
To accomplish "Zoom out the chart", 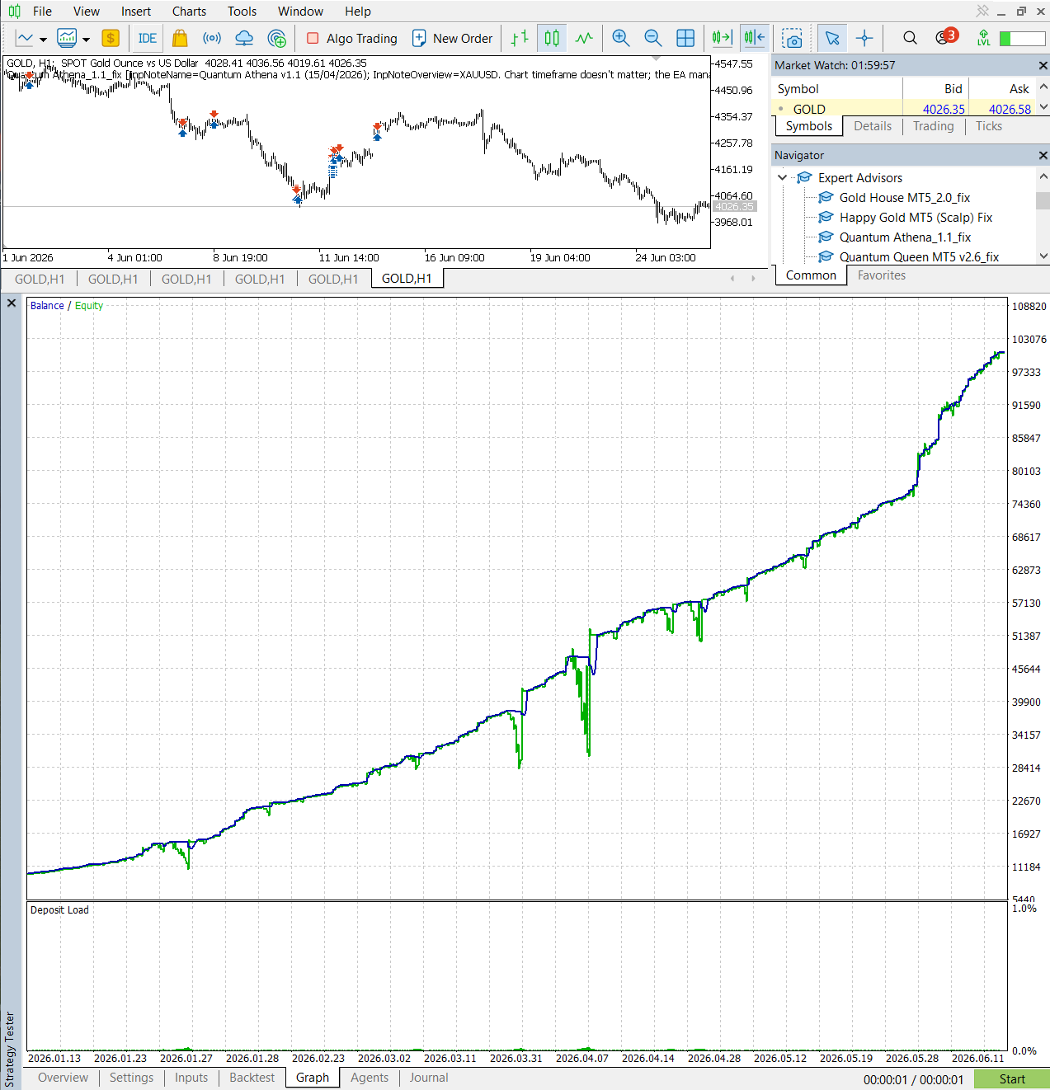I will click(653, 38).
